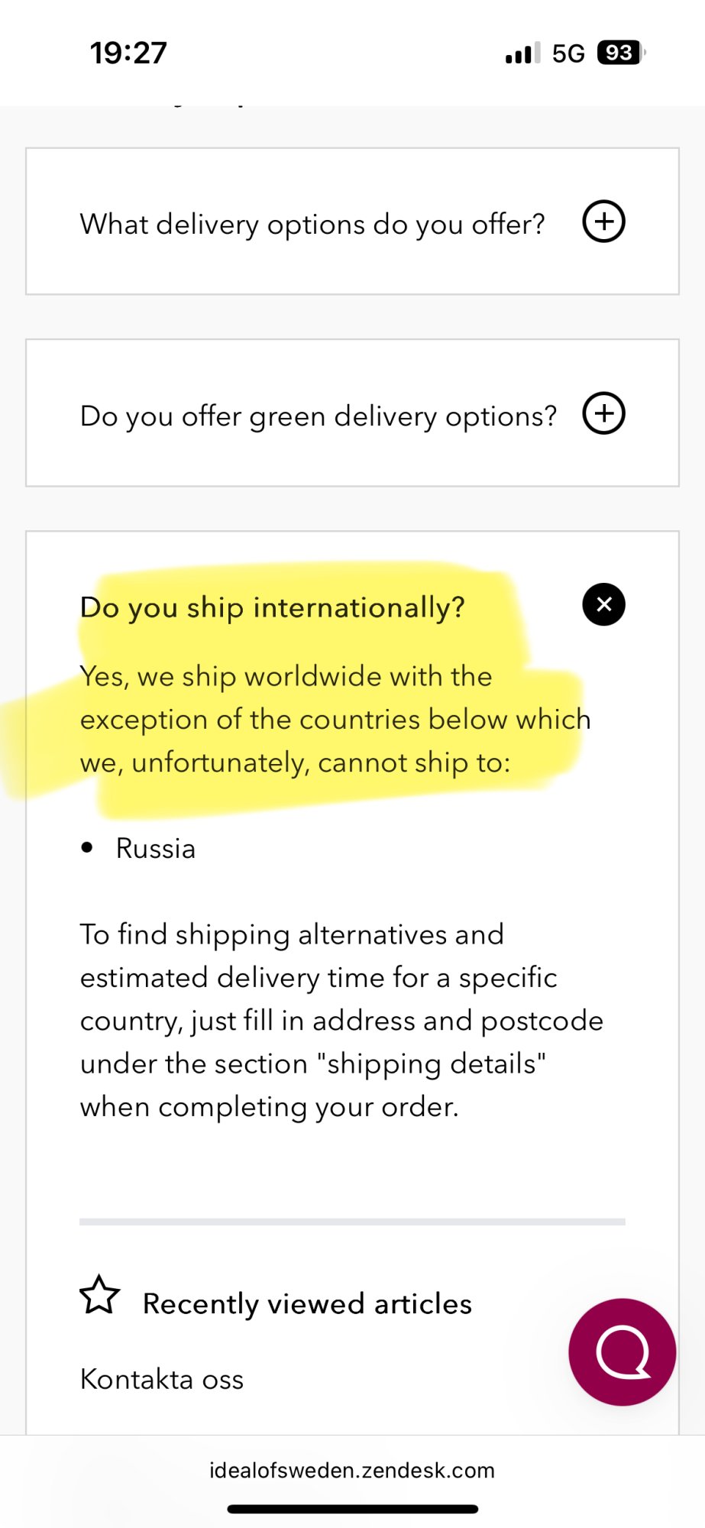Tap the battery level indicator
The width and height of the screenshot is (705, 1528).
click(x=620, y=53)
